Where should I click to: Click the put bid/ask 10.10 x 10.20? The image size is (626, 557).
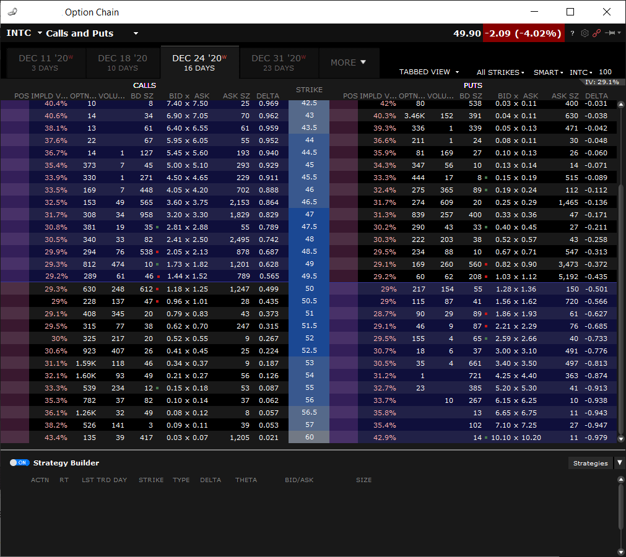click(x=516, y=438)
